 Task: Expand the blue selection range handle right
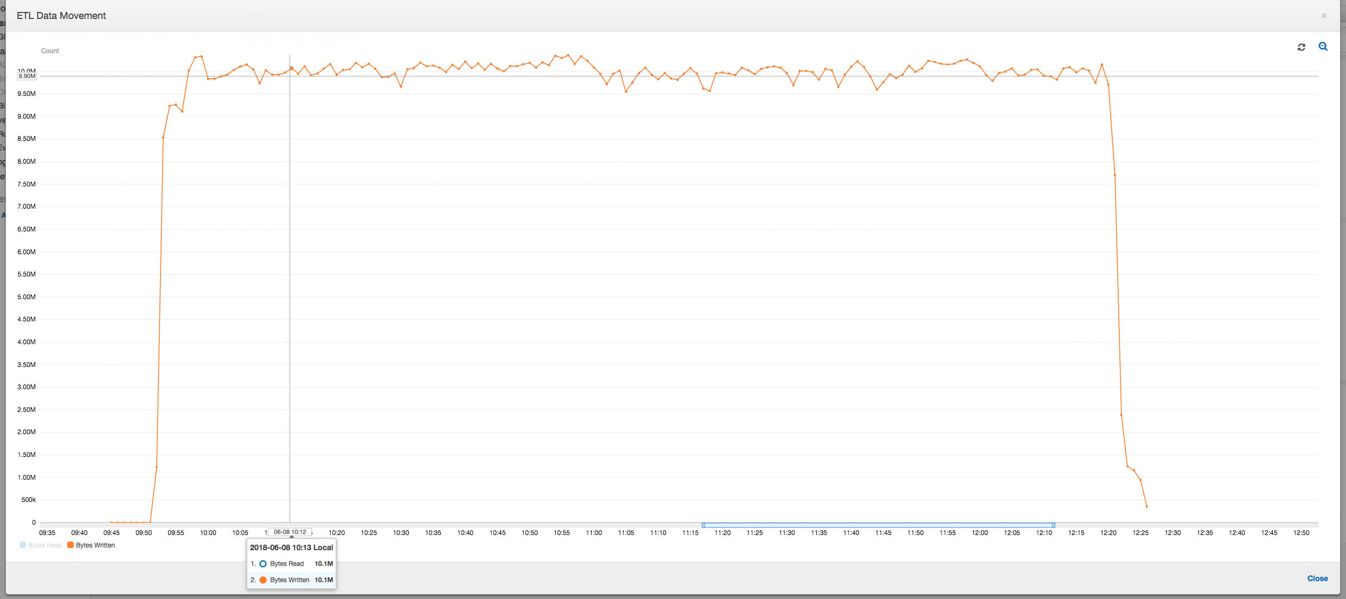click(1053, 524)
